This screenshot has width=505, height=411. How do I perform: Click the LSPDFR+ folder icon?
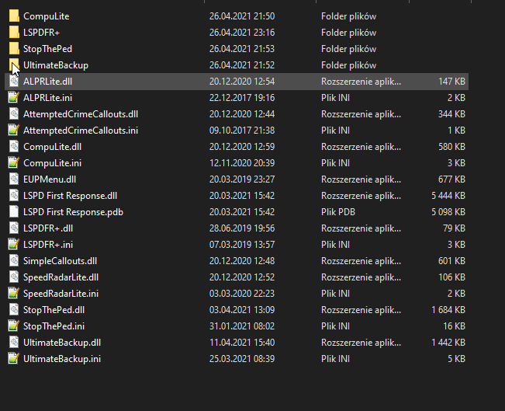tap(13, 32)
